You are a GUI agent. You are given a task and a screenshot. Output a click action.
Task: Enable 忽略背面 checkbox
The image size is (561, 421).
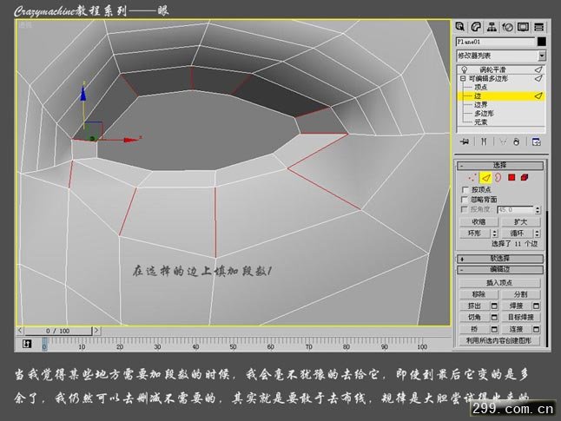coord(465,200)
